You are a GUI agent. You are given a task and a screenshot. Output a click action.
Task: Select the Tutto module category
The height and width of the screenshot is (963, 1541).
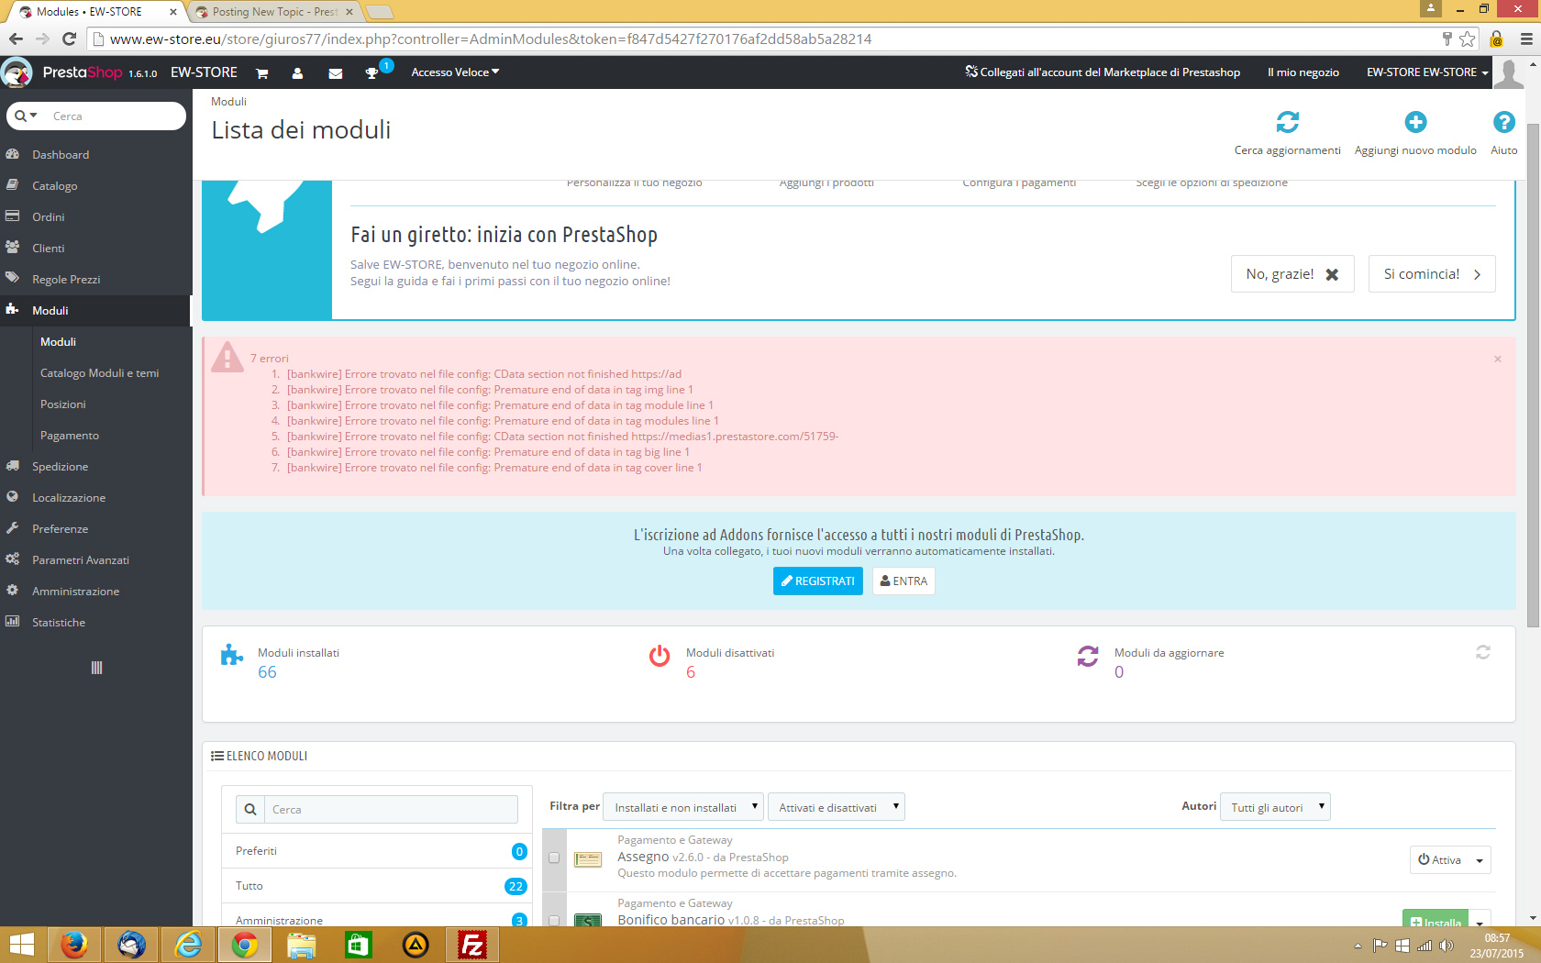click(x=377, y=886)
